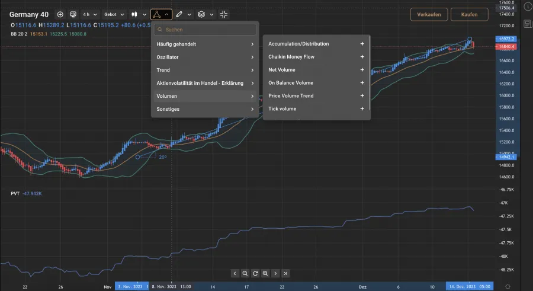
Task: Expand the Oszillator submenu arrow
Action: [x=252, y=57]
